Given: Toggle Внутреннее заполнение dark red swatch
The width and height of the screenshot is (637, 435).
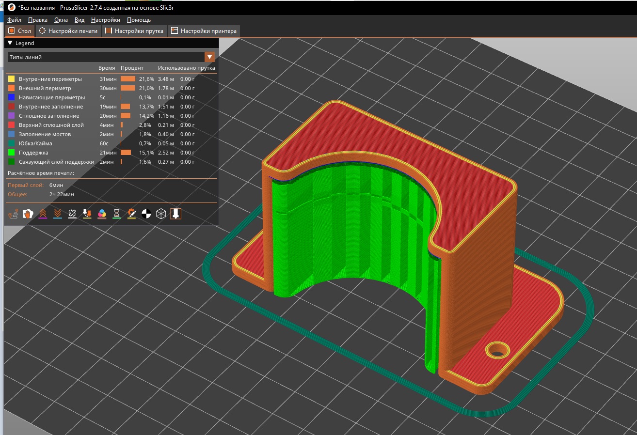Looking at the screenshot, I should [x=12, y=107].
